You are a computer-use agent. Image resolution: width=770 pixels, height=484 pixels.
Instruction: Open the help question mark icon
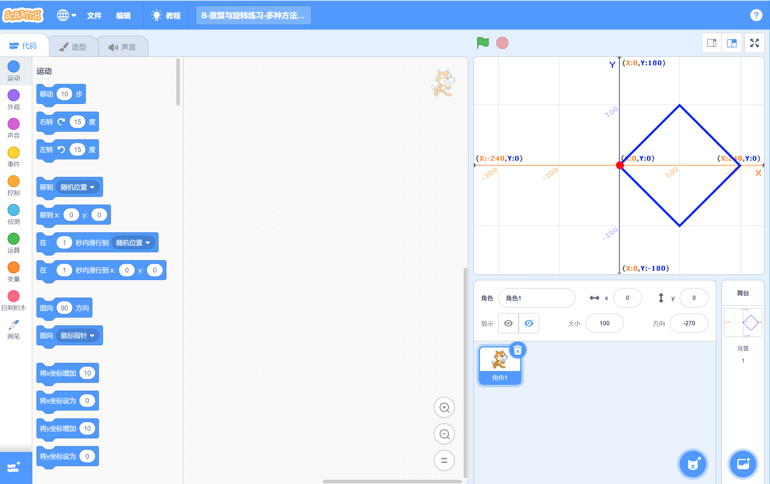[x=756, y=15]
